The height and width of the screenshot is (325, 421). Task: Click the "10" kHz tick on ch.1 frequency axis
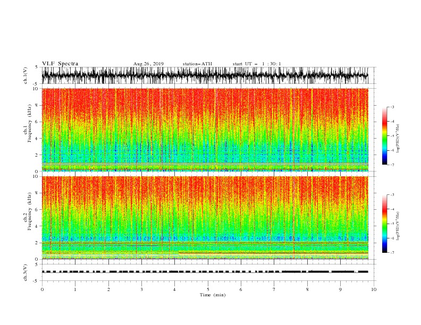tap(37, 89)
